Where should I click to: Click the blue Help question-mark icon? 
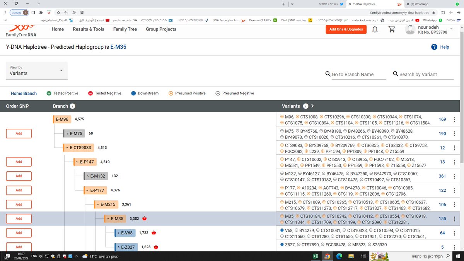434,47
